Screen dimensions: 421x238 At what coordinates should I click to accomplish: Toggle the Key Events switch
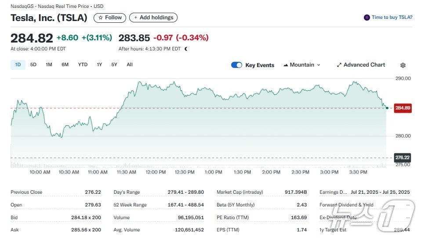click(x=236, y=65)
